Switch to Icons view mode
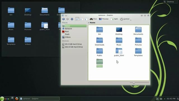 click(77, 19)
